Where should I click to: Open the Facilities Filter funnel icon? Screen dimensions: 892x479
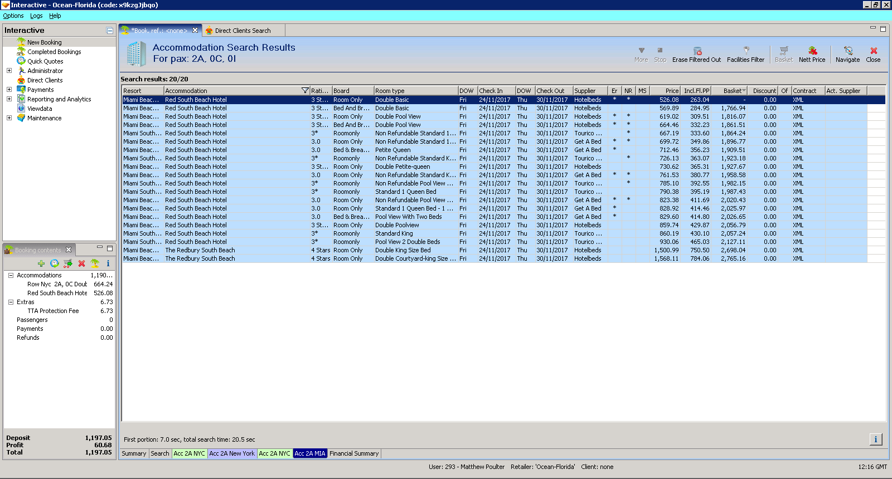(746, 51)
